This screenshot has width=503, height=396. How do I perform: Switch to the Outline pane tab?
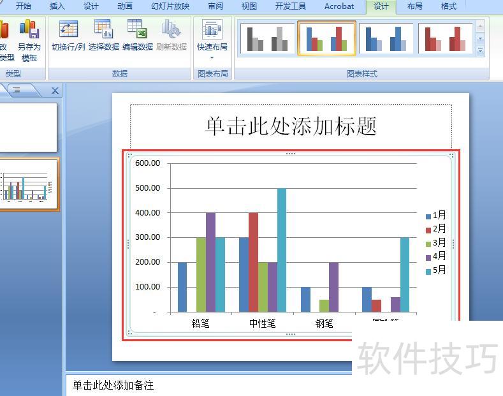coord(17,90)
